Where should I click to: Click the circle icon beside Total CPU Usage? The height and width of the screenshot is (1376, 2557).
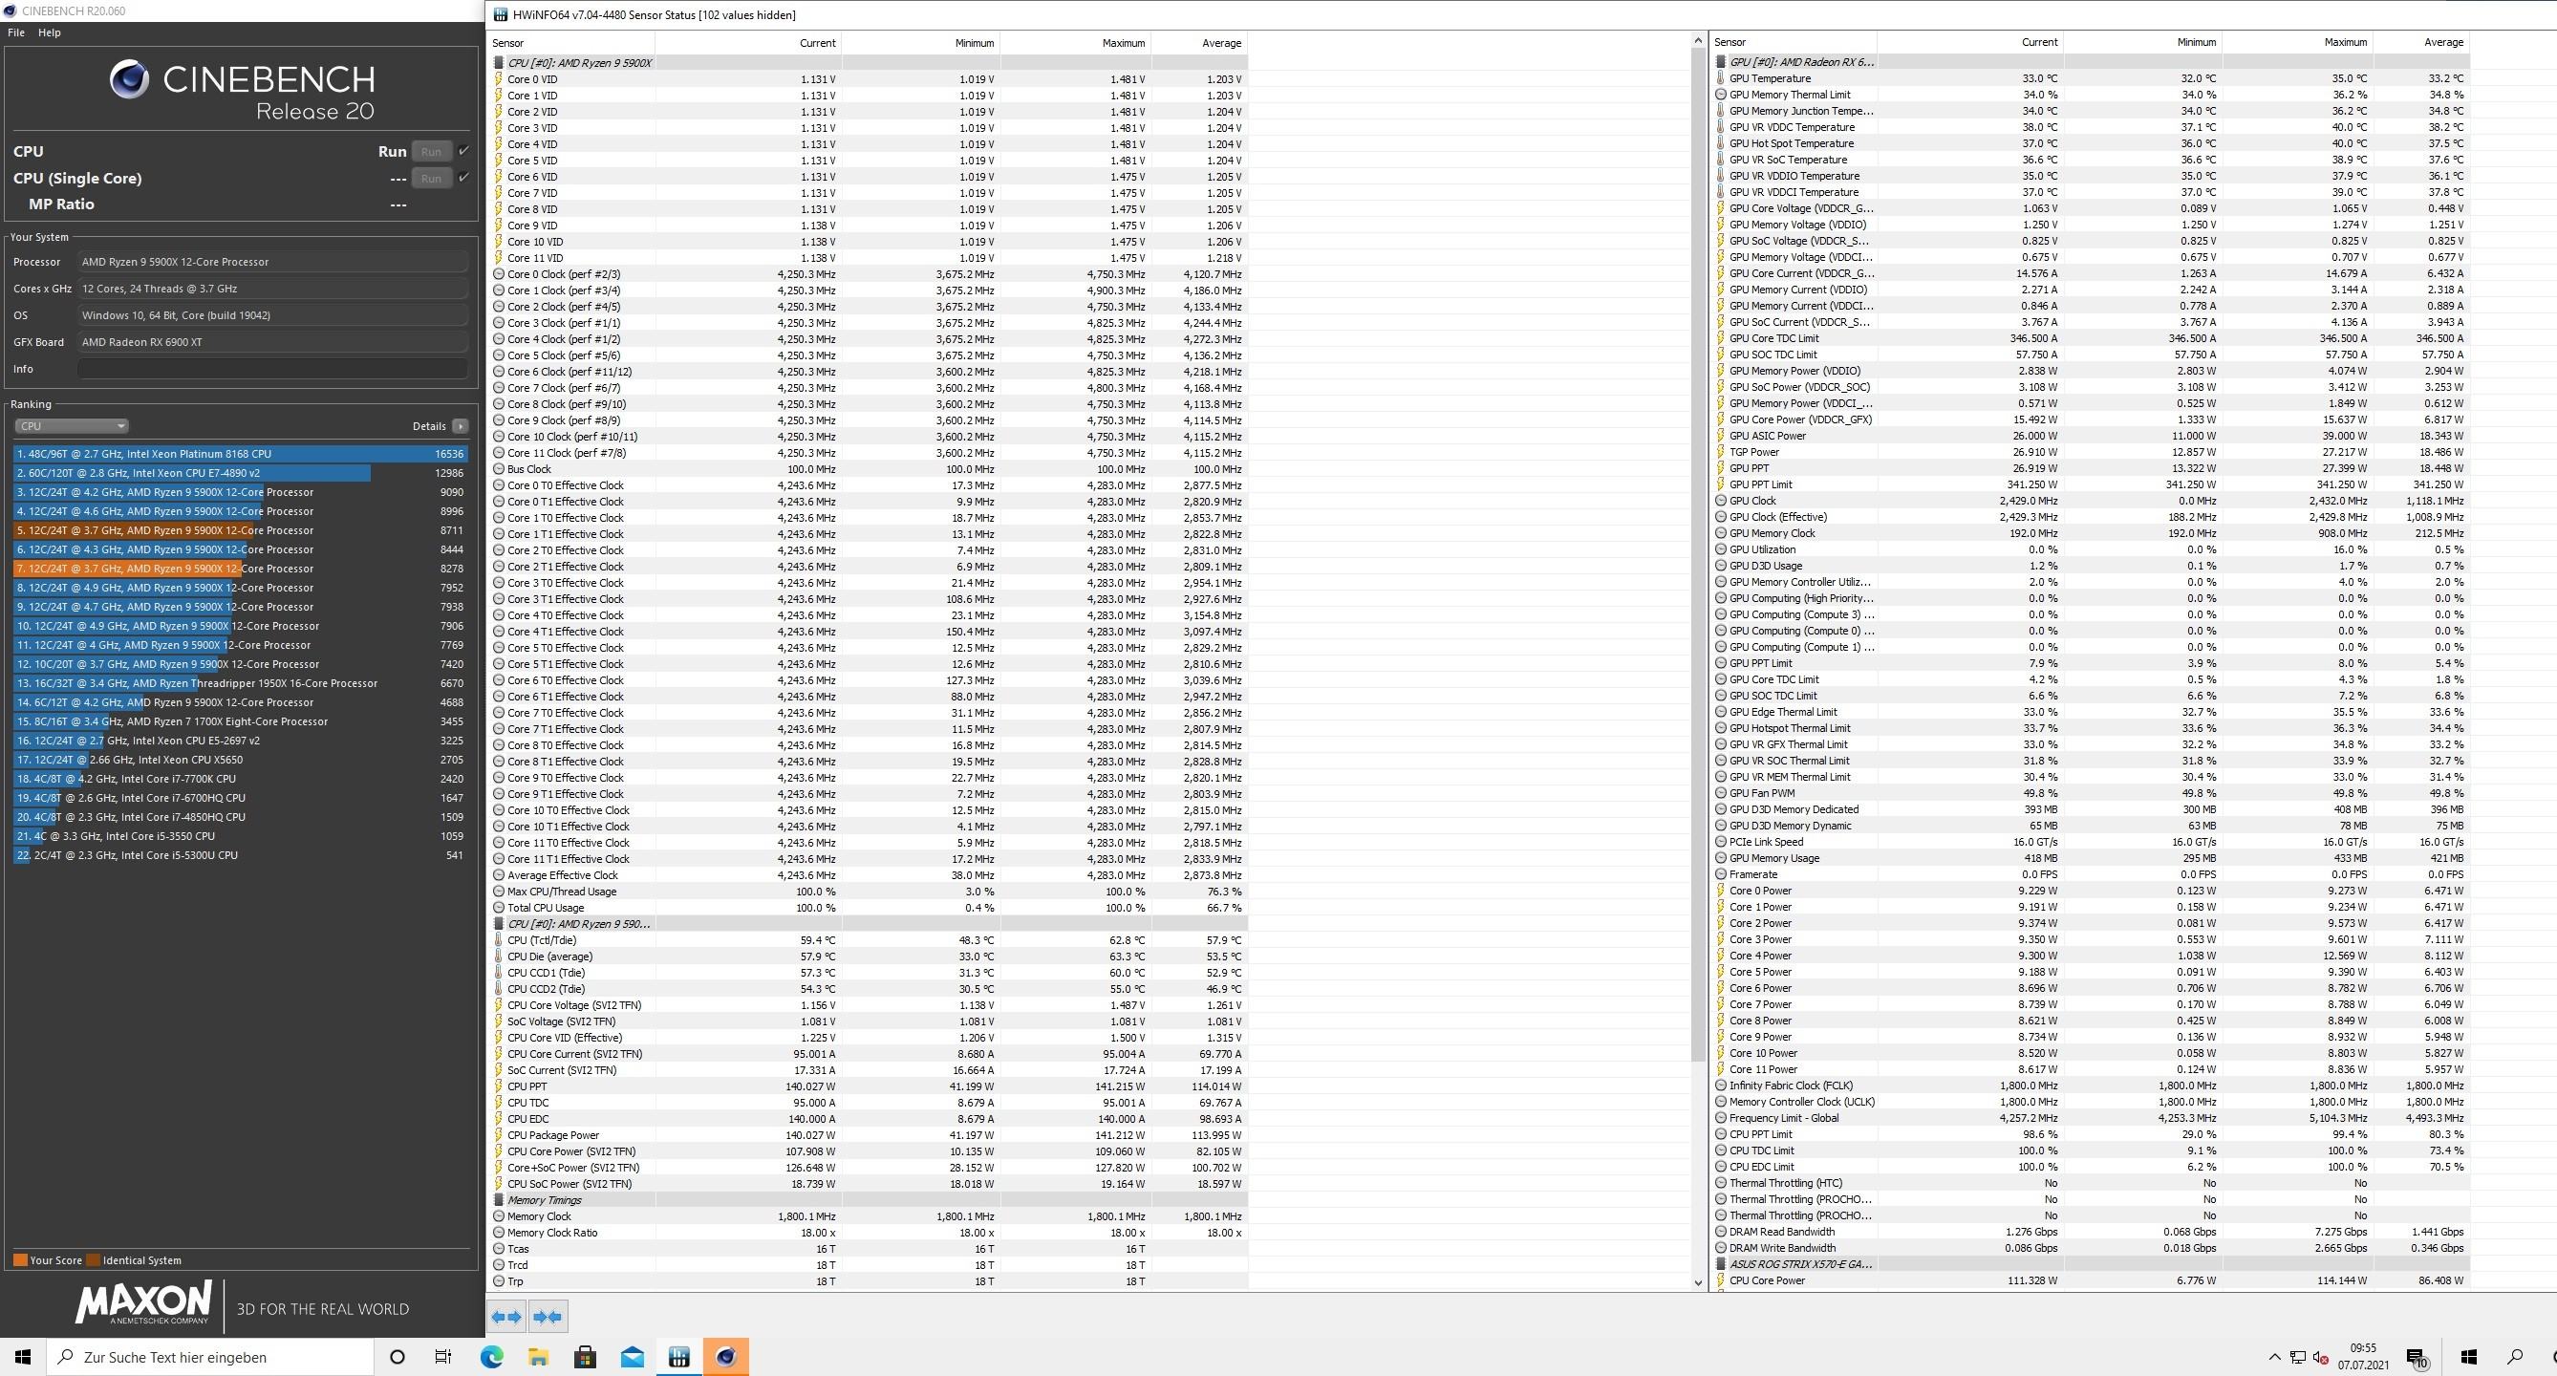click(498, 908)
